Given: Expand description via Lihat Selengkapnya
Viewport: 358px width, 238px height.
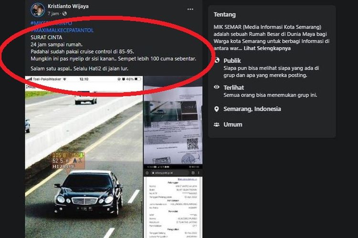Looking at the screenshot, I should coord(267,48).
